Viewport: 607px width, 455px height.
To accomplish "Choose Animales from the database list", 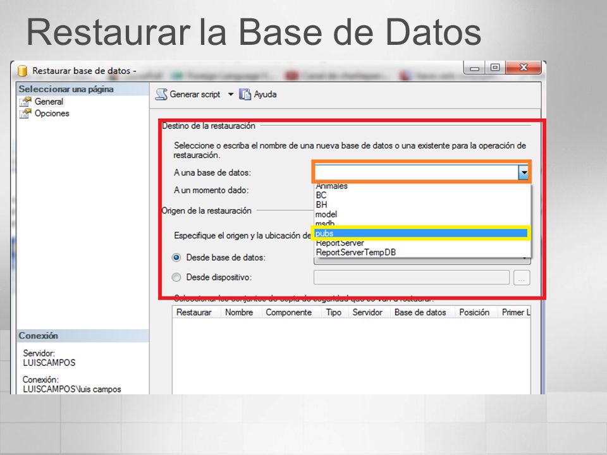I will [x=422, y=186].
